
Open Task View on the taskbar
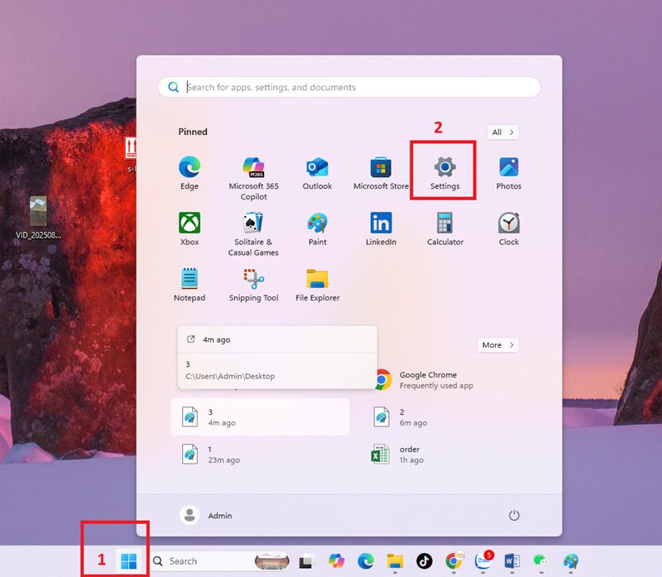click(x=305, y=561)
